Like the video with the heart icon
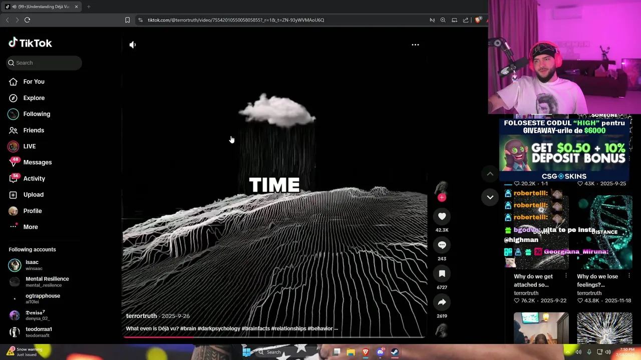 442,216
